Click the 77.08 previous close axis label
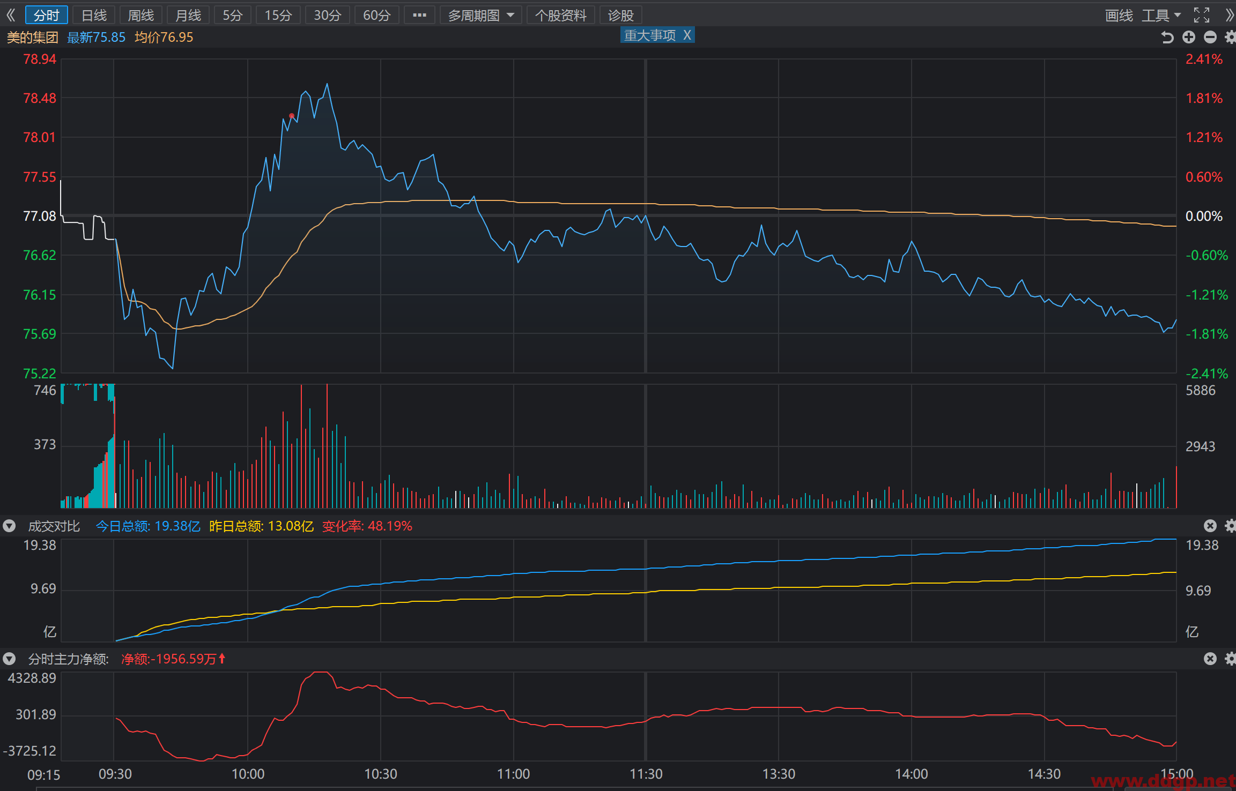The height and width of the screenshot is (791, 1236). (40, 216)
